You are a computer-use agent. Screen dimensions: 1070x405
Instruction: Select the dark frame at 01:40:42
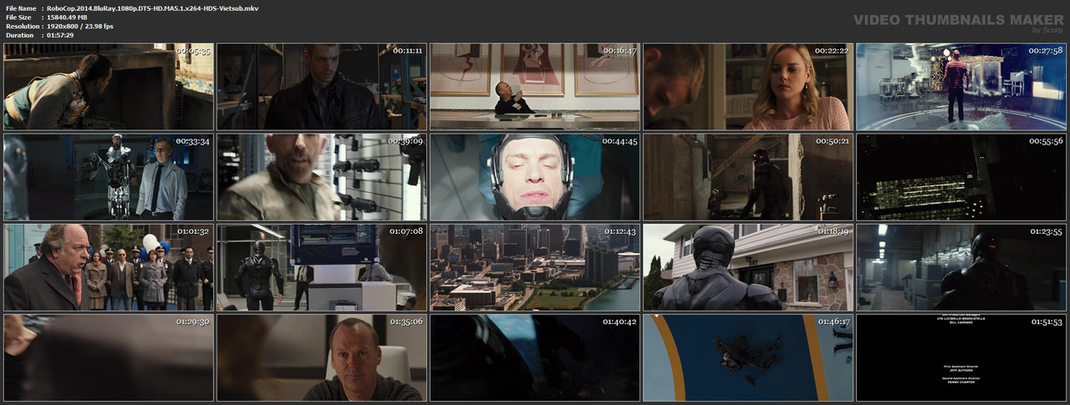pos(535,357)
